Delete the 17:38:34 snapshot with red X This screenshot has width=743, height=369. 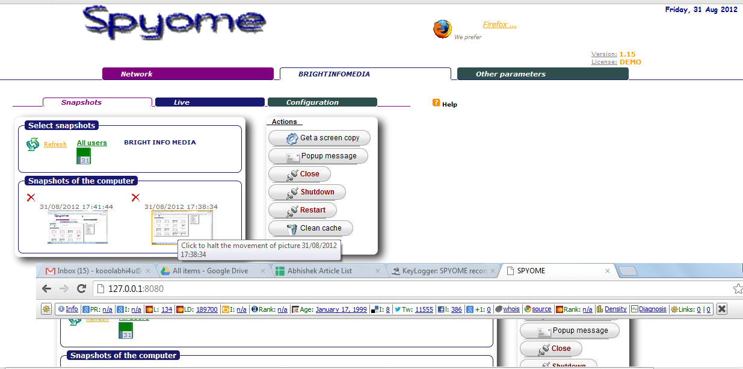[135, 197]
